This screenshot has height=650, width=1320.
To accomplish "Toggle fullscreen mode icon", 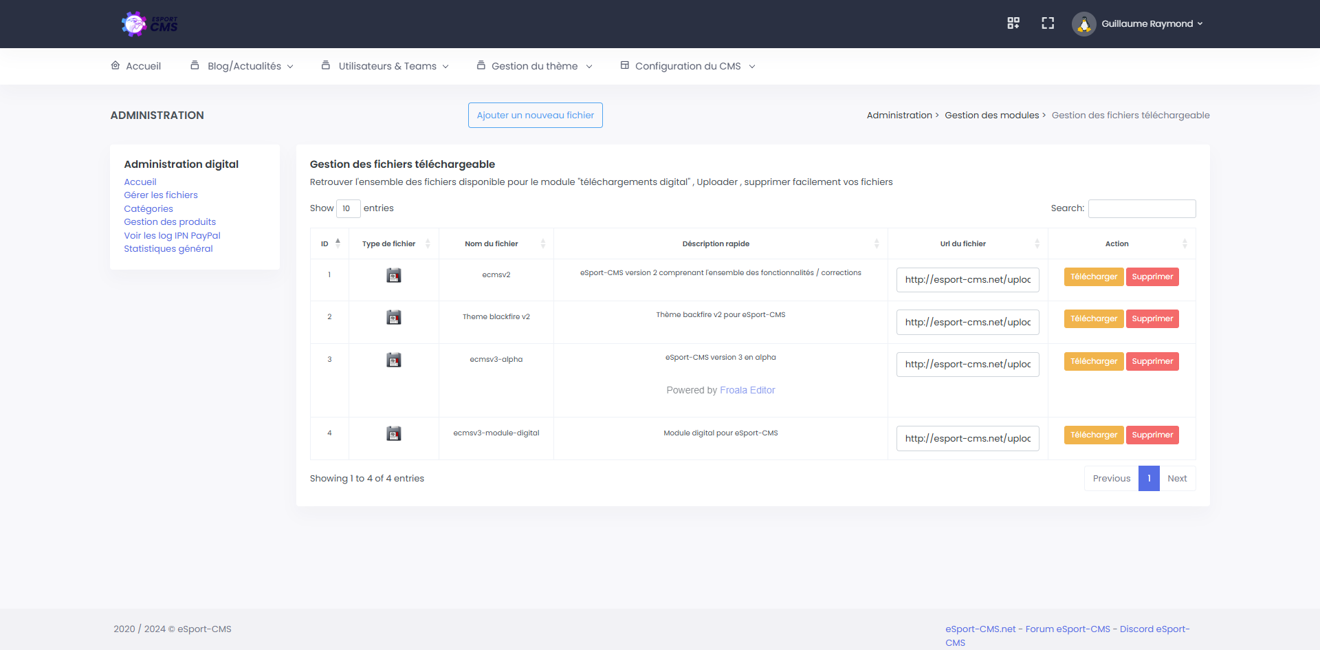I will tap(1048, 23).
